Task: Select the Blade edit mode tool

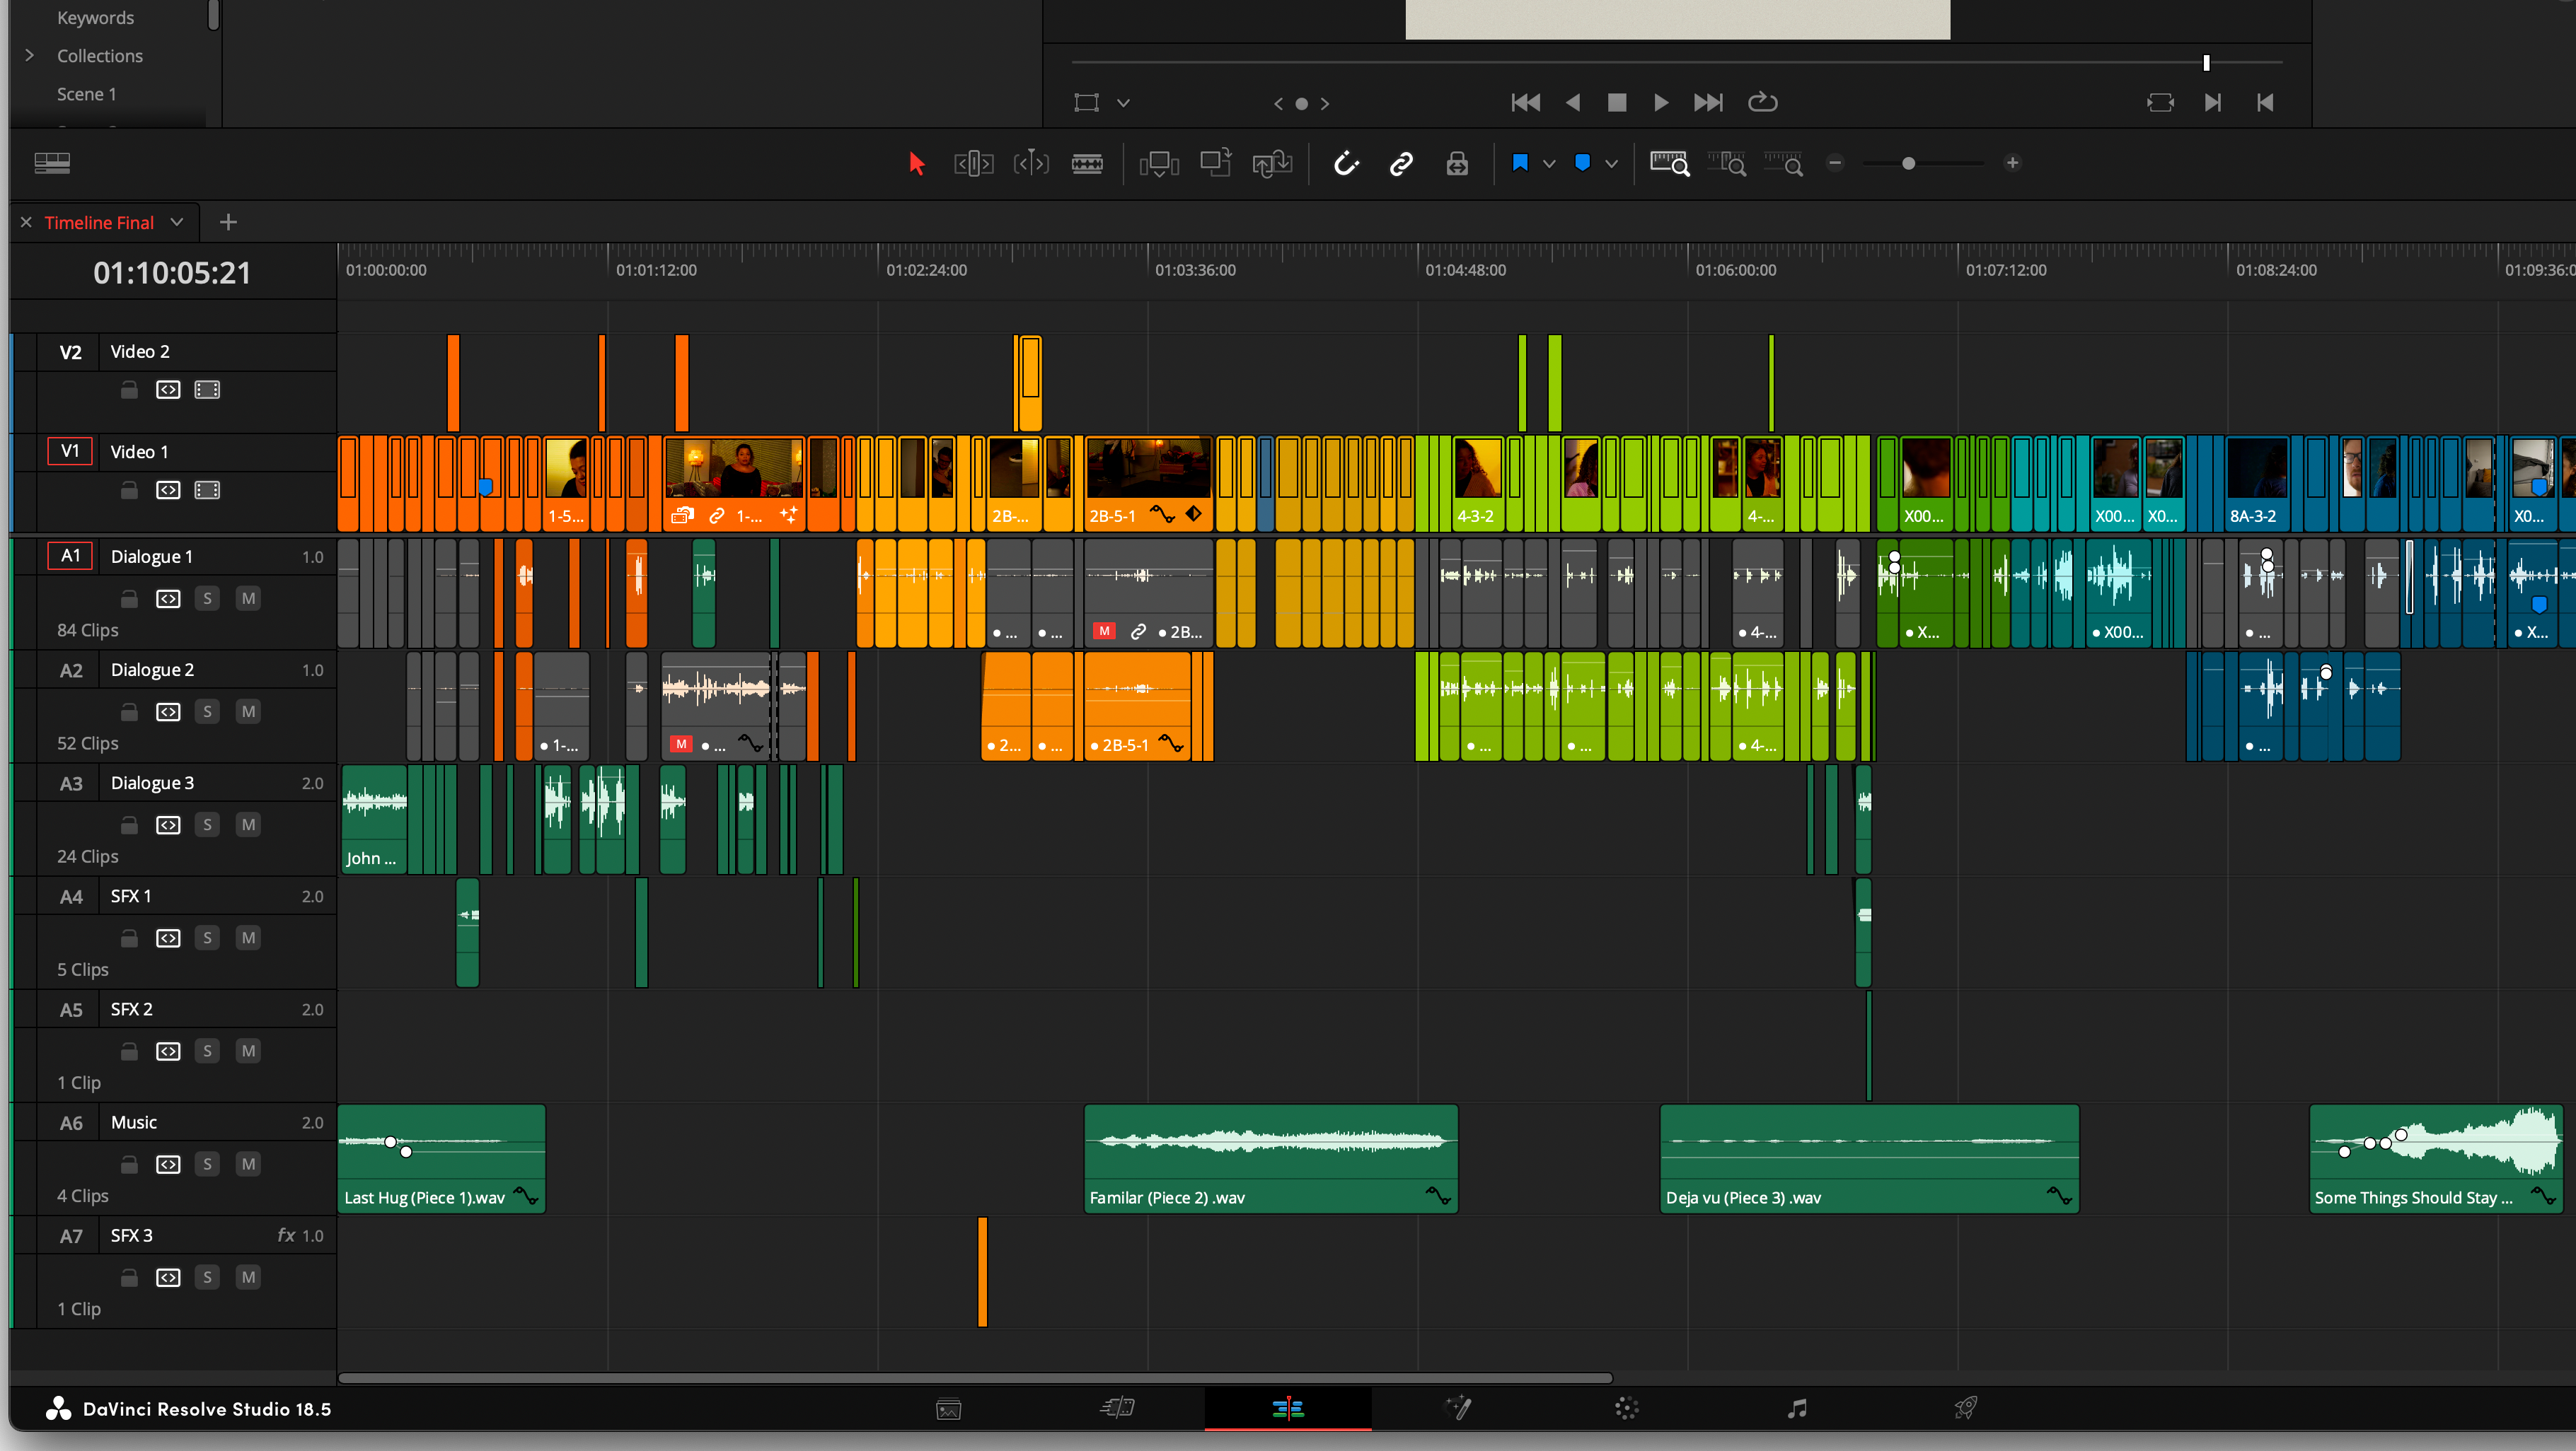Action: point(1087,163)
